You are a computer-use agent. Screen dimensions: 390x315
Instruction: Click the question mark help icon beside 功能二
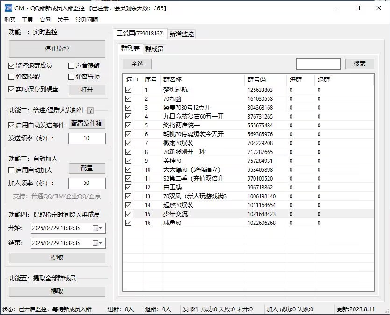pyautogui.click(x=91, y=111)
